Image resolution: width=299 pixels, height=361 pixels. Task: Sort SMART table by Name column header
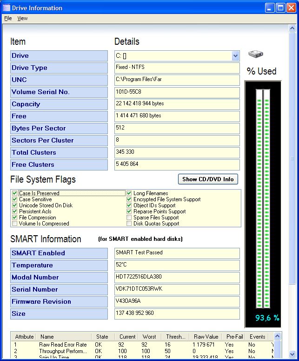click(47, 337)
